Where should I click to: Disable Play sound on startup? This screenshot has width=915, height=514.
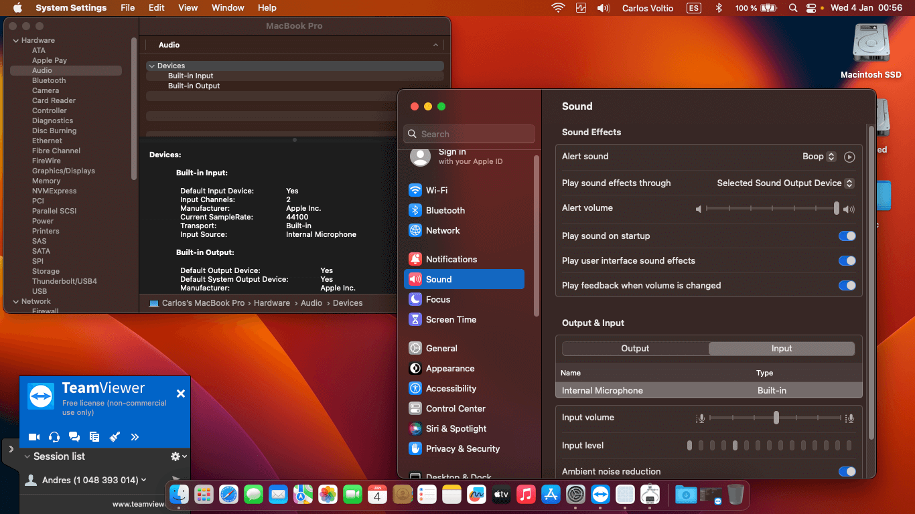(847, 236)
